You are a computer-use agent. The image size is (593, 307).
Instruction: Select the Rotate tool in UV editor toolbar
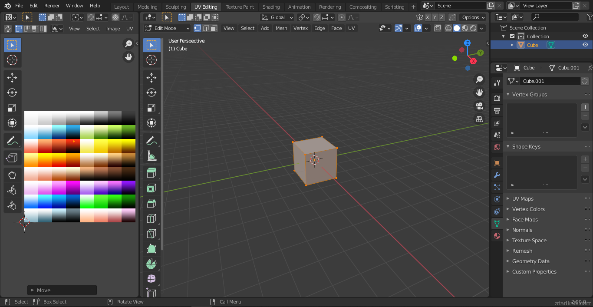coord(12,92)
